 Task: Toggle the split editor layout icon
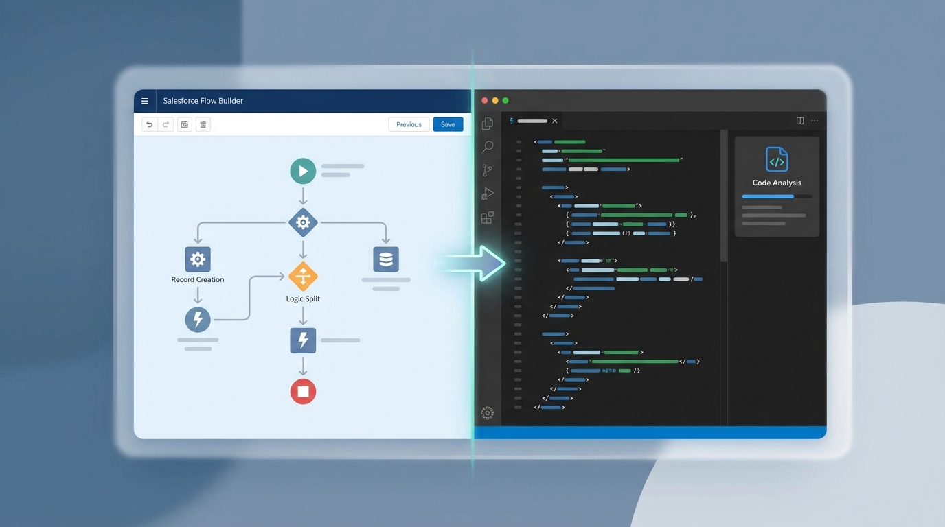click(x=799, y=120)
